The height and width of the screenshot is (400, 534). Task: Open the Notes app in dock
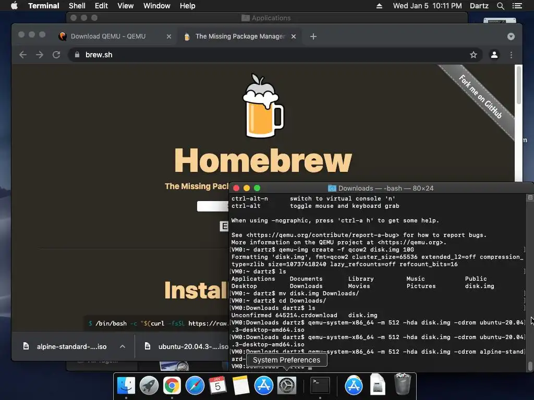coord(240,385)
